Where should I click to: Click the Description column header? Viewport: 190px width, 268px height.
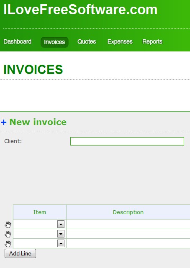coord(128,212)
